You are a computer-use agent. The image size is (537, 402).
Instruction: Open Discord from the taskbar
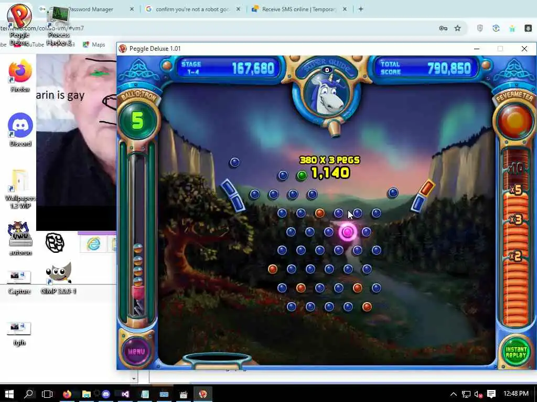point(106,394)
